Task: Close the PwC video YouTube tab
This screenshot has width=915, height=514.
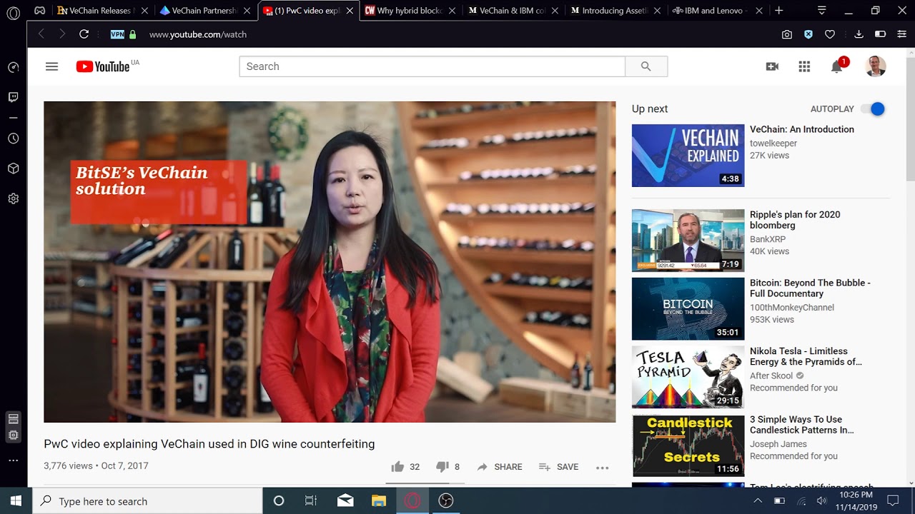Action: pos(351,11)
